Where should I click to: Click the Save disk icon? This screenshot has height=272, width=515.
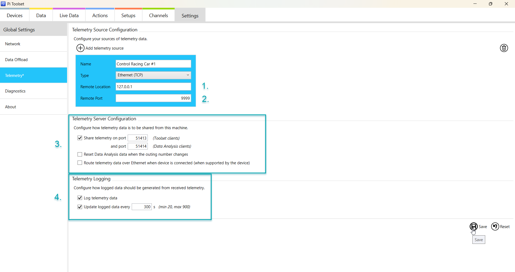click(473, 226)
